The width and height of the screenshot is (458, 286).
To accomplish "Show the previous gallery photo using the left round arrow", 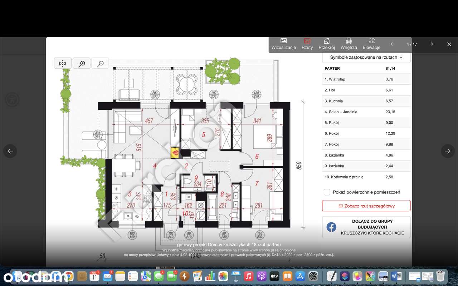I will [x=10, y=151].
